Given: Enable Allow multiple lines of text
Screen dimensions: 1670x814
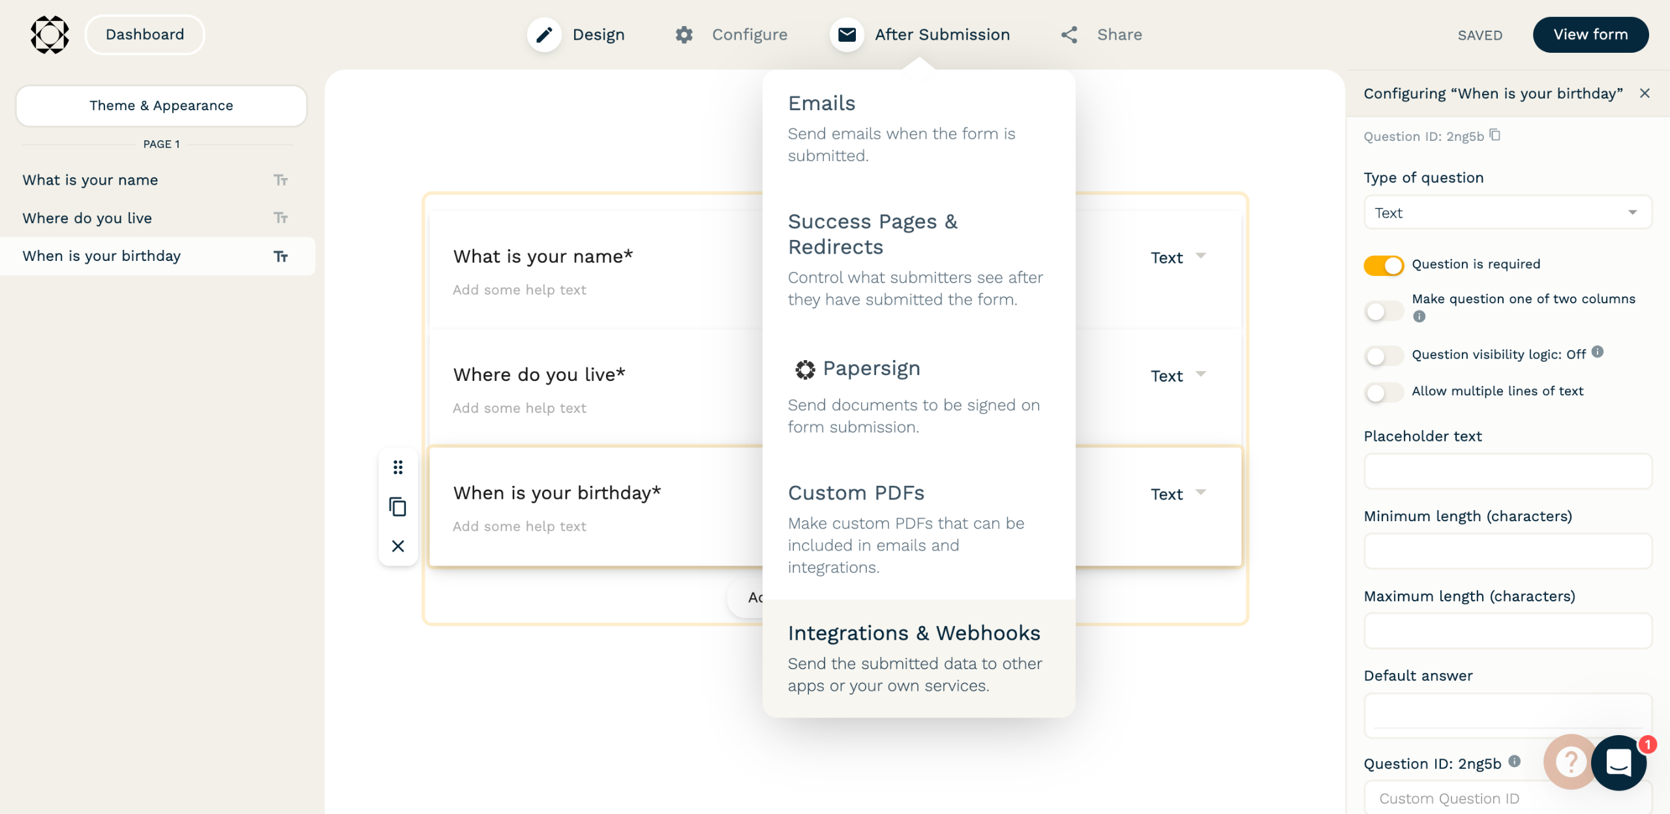Looking at the screenshot, I should pyautogui.click(x=1384, y=392).
